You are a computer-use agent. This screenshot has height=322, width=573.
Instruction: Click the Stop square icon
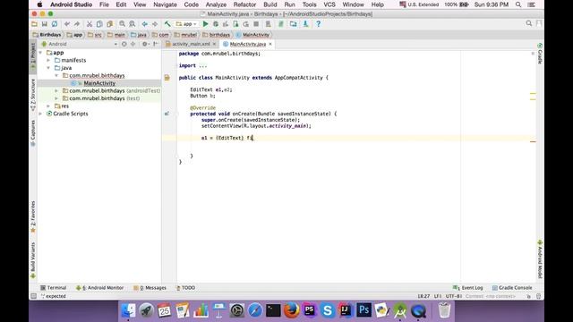coord(256,24)
